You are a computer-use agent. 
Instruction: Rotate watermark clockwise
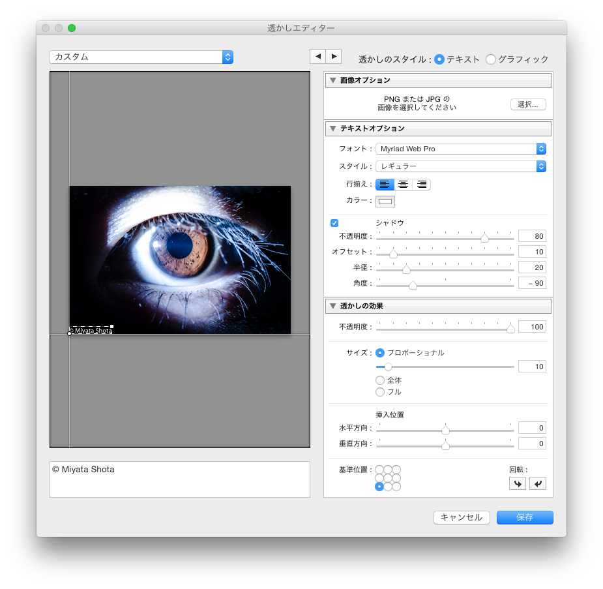[x=538, y=483]
